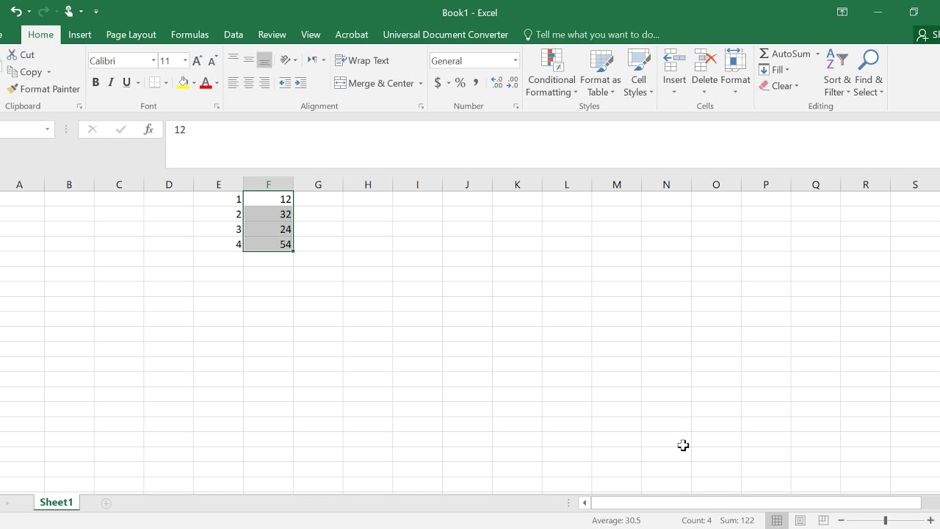Click the horizontal scrollbar

pyautogui.click(x=756, y=503)
